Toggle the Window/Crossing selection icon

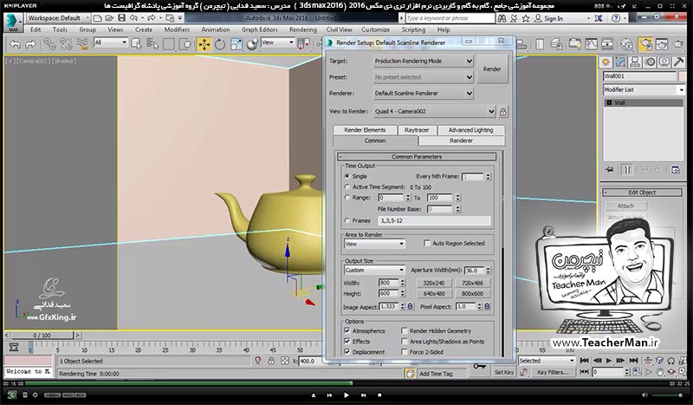(185, 44)
